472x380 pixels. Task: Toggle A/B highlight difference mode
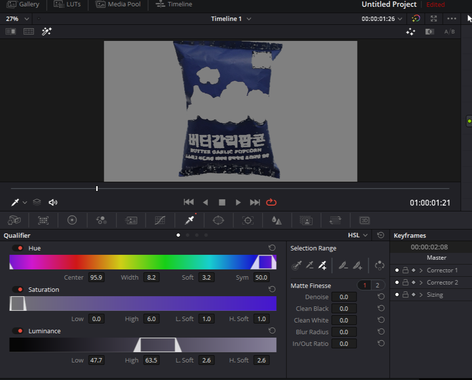(450, 32)
